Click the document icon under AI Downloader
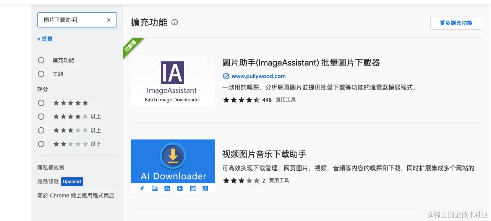Viewport: 491px width, 221px height. (193, 188)
